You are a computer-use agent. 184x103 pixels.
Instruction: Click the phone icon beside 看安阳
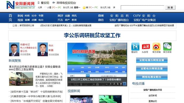[38, 3]
